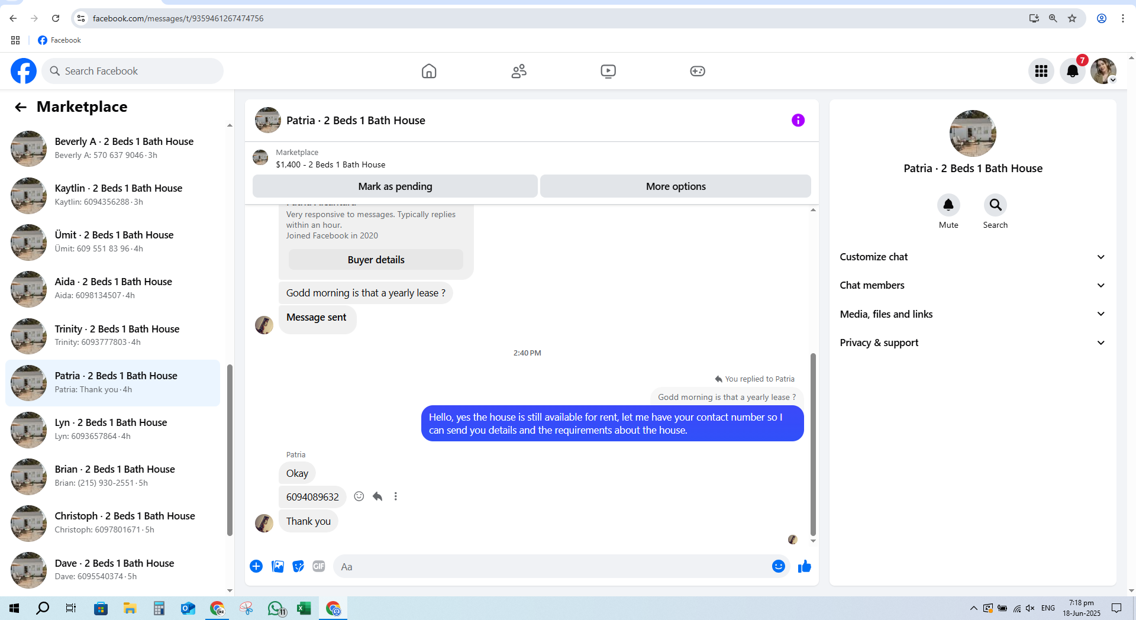
Task: Attach a photo file to the message
Action: pyautogui.click(x=277, y=566)
